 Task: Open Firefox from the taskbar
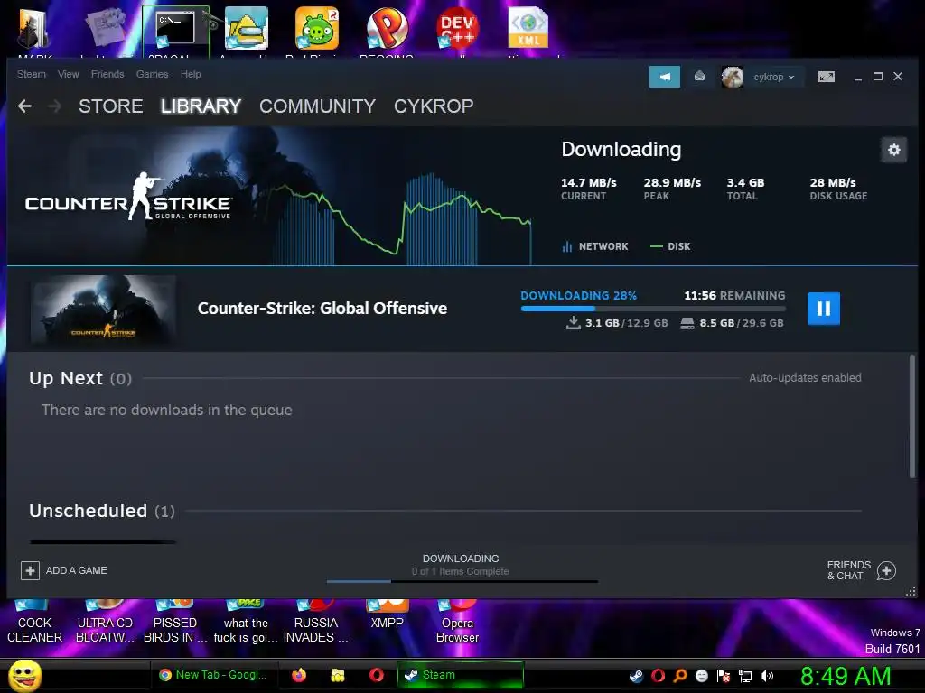299,675
